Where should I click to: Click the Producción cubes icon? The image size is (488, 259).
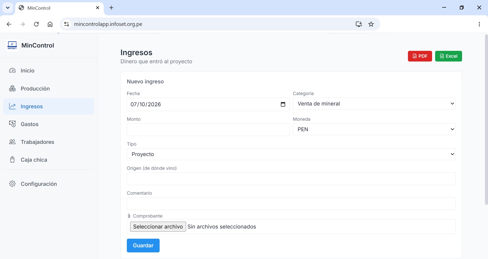point(12,88)
